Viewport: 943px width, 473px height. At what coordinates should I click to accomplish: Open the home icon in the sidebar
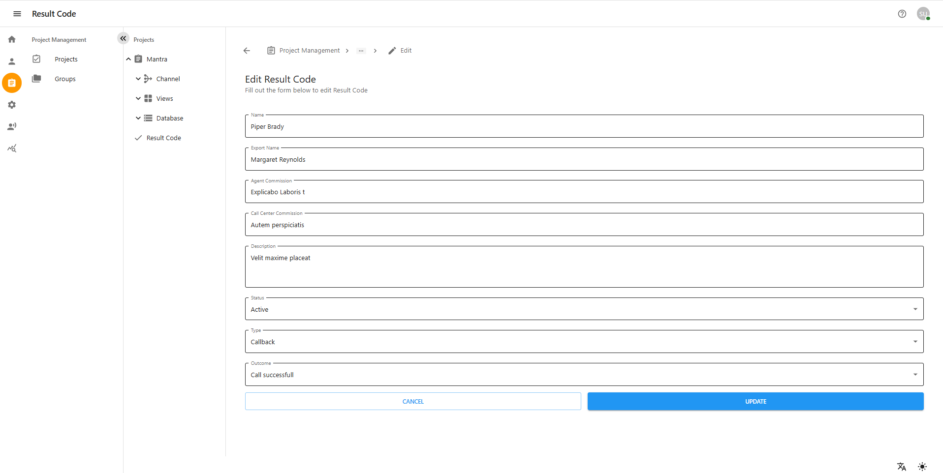pyautogui.click(x=11, y=39)
